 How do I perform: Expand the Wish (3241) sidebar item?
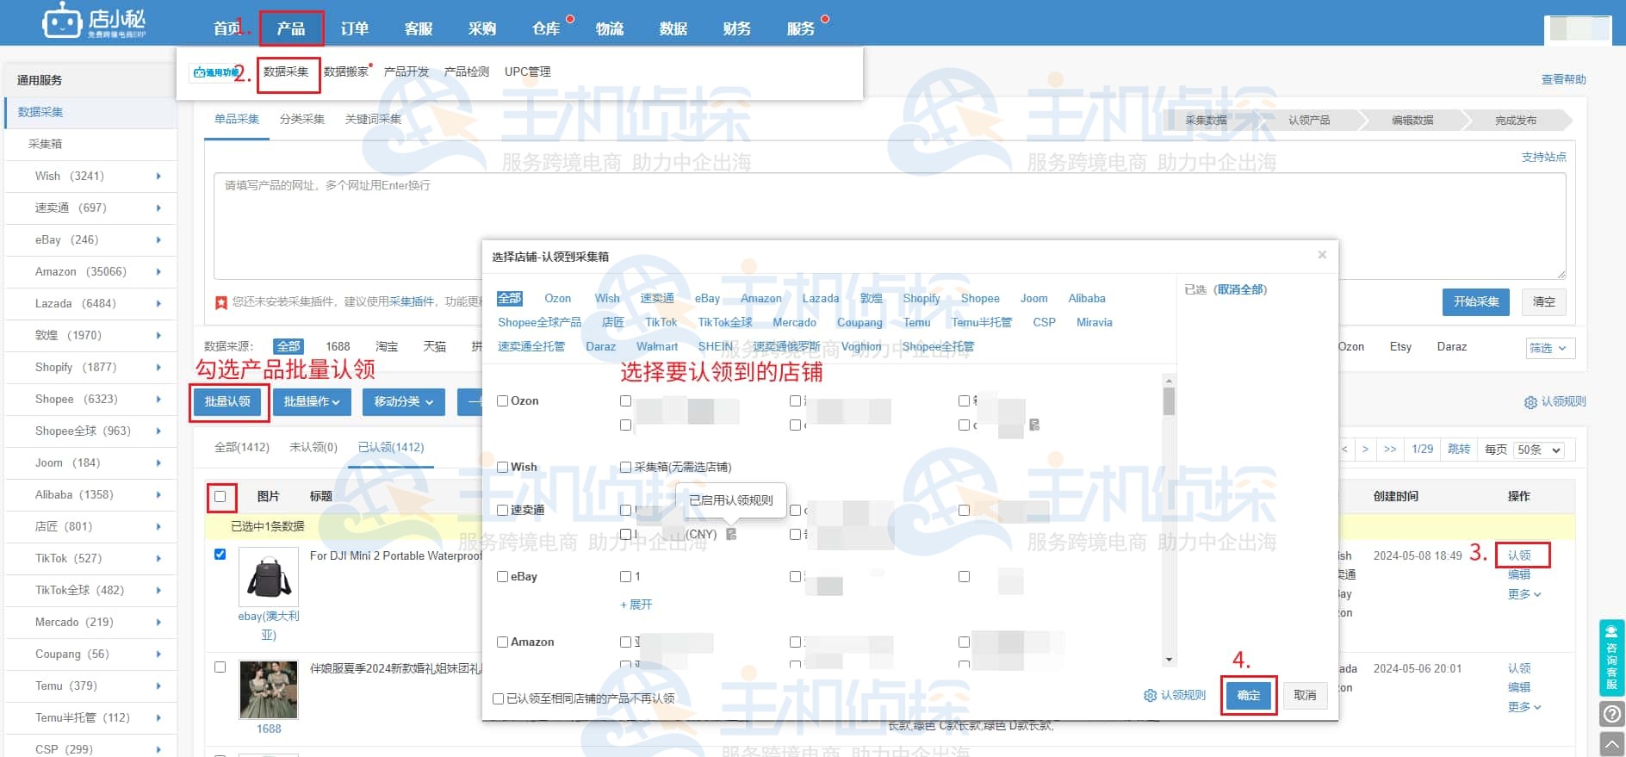158,177
